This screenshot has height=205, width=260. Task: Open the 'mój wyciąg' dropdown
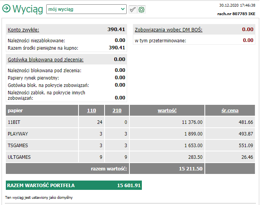86,9
